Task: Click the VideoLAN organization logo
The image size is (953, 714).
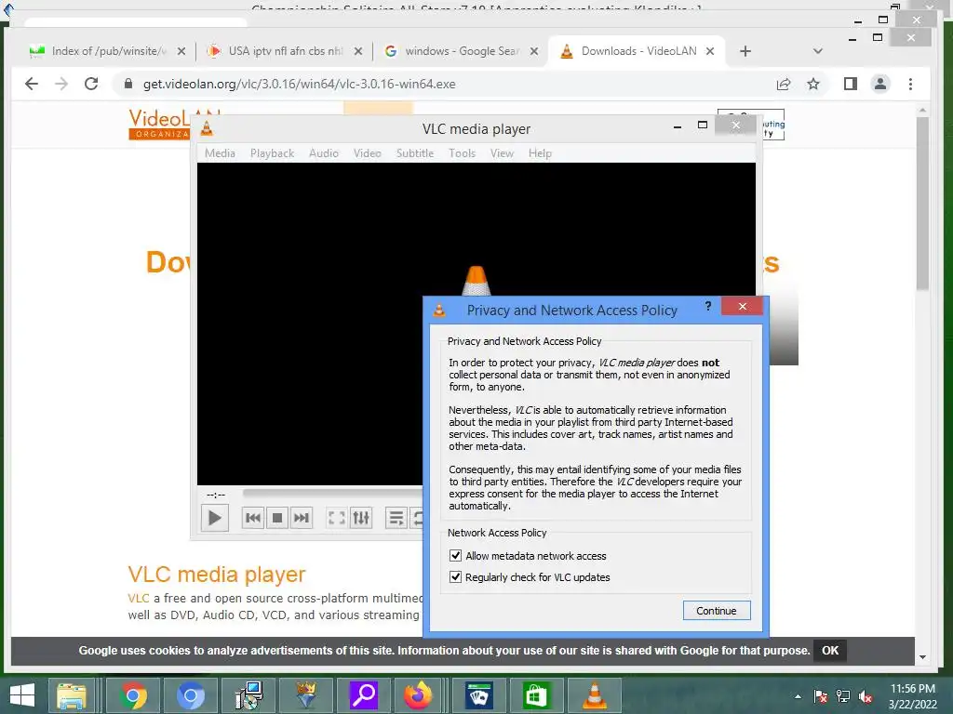Action: (159, 124)
